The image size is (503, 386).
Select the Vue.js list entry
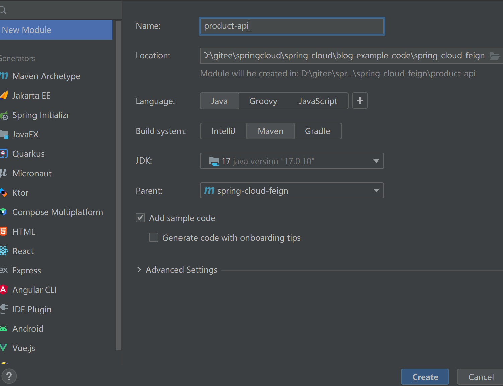56,348
